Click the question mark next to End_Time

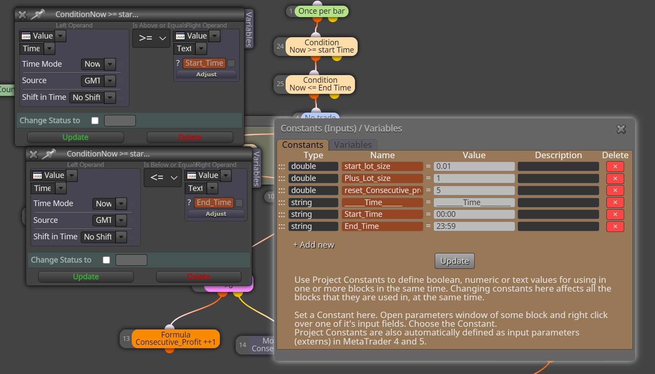point(189,202)
